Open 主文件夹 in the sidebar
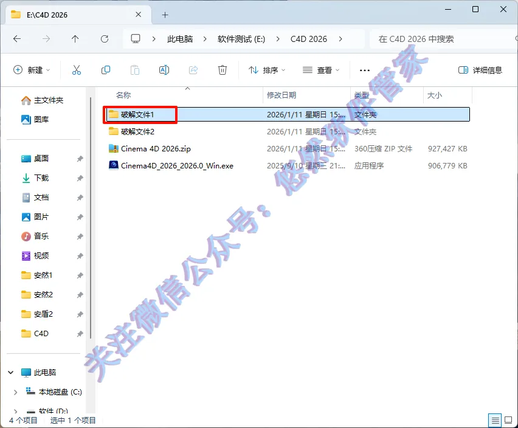The height and width of the screenshot is (428, 518). [43, 100]
